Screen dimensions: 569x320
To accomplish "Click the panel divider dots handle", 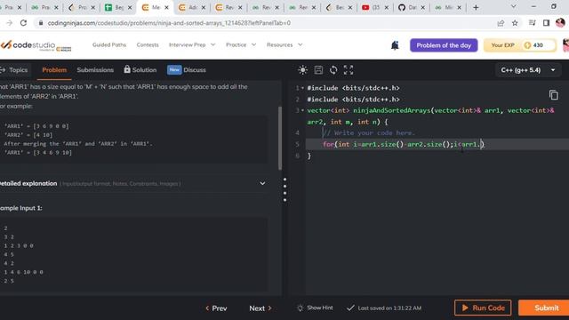I will (284, 189).
